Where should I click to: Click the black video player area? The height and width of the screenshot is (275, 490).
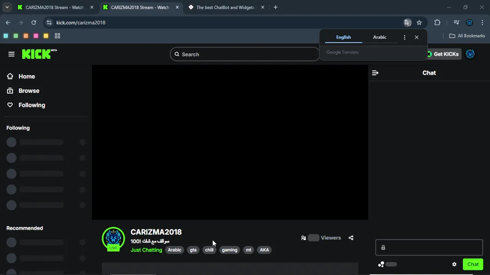coord(230,142)
